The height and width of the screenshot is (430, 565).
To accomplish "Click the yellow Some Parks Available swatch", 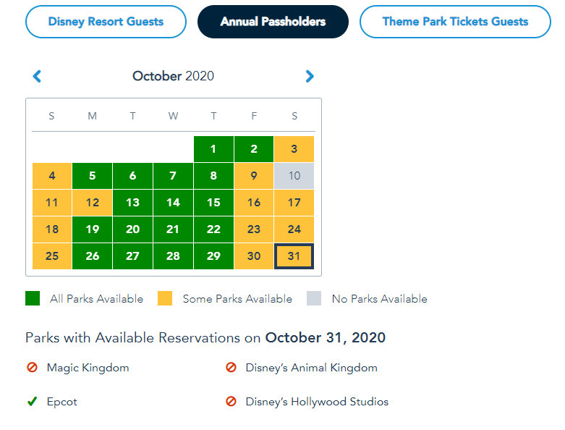I will point(165,298).
